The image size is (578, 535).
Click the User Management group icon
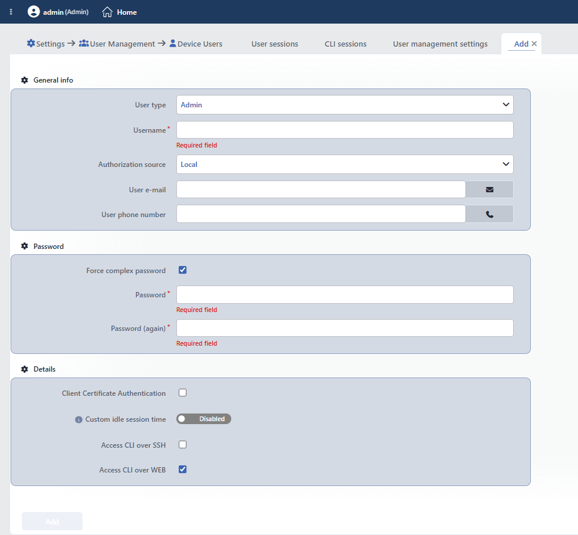[84, 43]
